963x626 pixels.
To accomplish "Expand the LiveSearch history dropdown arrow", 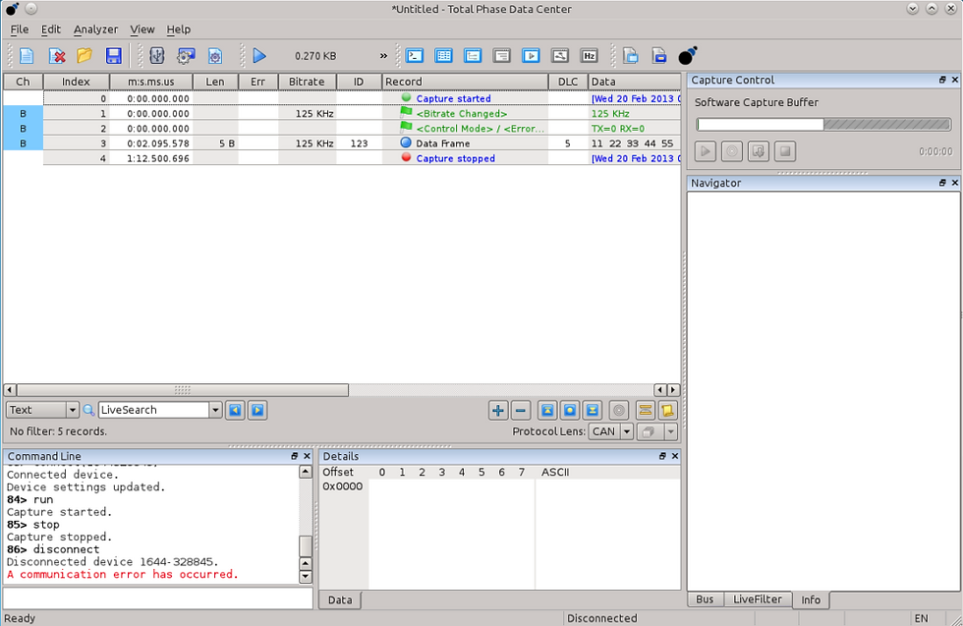I will (x=215, y=410).
